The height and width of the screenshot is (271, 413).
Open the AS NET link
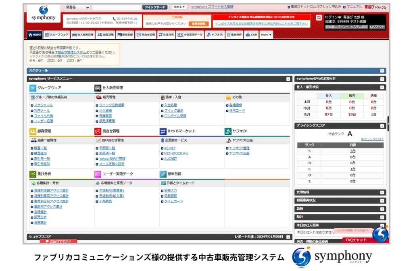[x=170, y=148]
